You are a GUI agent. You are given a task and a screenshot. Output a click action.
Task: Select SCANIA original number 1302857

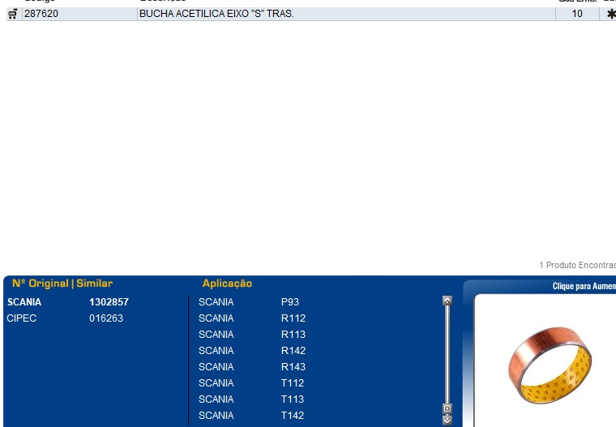pyautogui.click(x=109, y=302)
